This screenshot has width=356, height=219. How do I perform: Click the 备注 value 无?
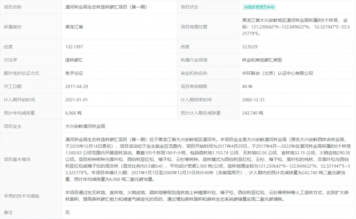67,212
